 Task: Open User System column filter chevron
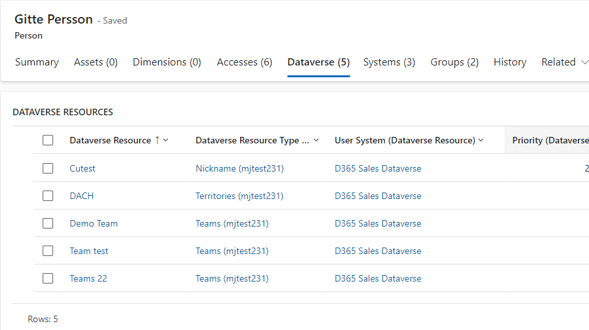coord(481,140)
